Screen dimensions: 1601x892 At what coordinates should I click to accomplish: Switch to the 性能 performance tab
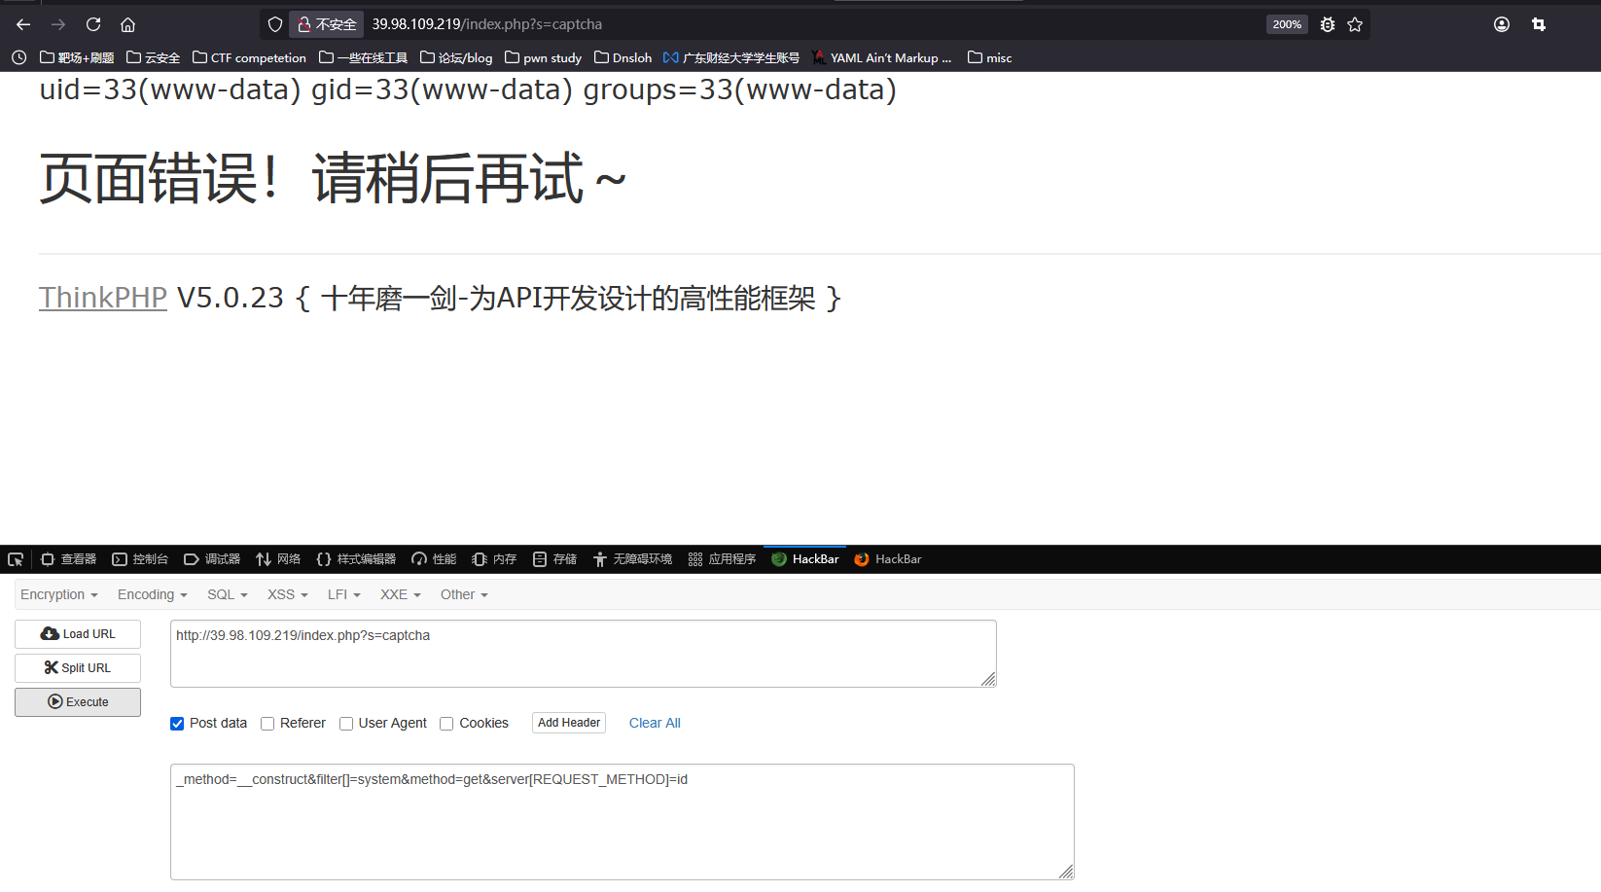point(434,559)
